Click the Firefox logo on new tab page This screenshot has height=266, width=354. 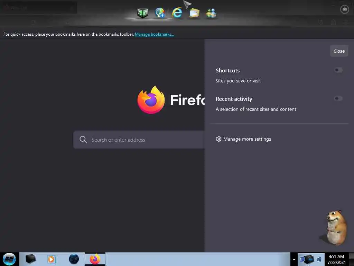pos(151,99)
